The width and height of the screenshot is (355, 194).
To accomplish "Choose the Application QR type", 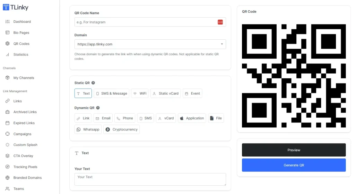I will [192, 118].
